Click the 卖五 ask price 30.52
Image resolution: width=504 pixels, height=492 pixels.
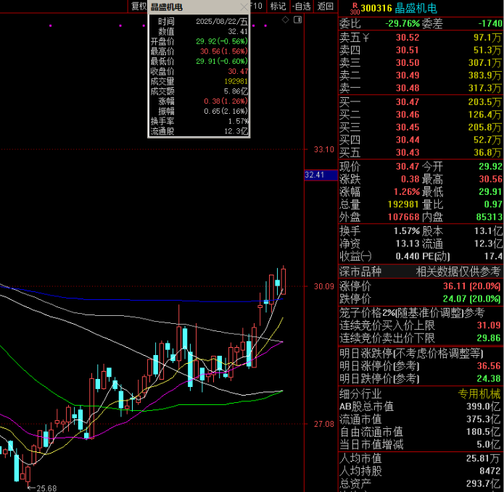click(408, 38)
